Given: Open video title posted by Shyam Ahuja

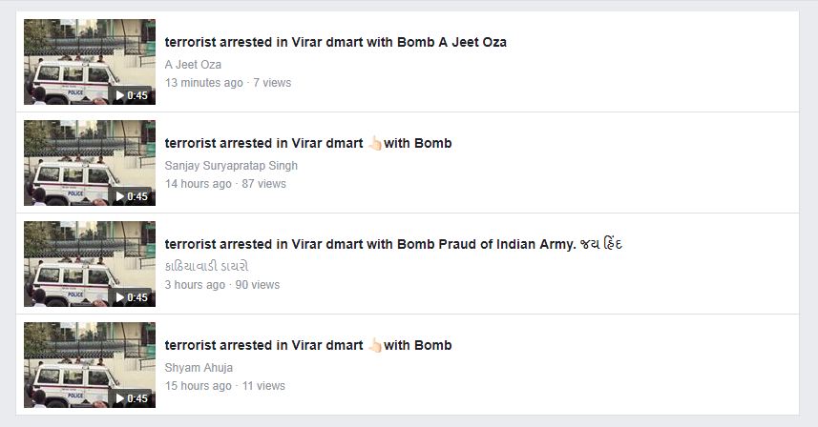Looking at the screenshot, I should point(308,345).
